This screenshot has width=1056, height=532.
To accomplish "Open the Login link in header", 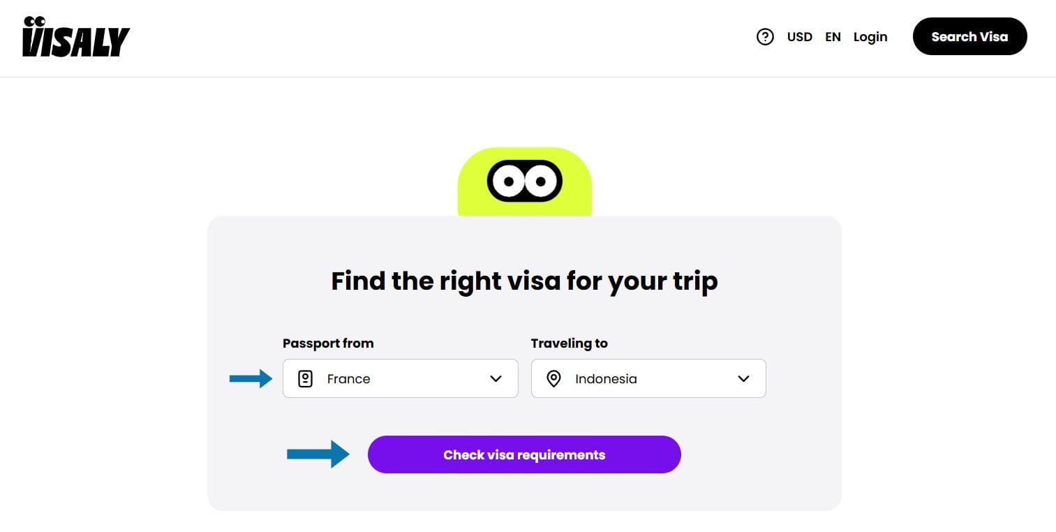I will click(870, 37).
